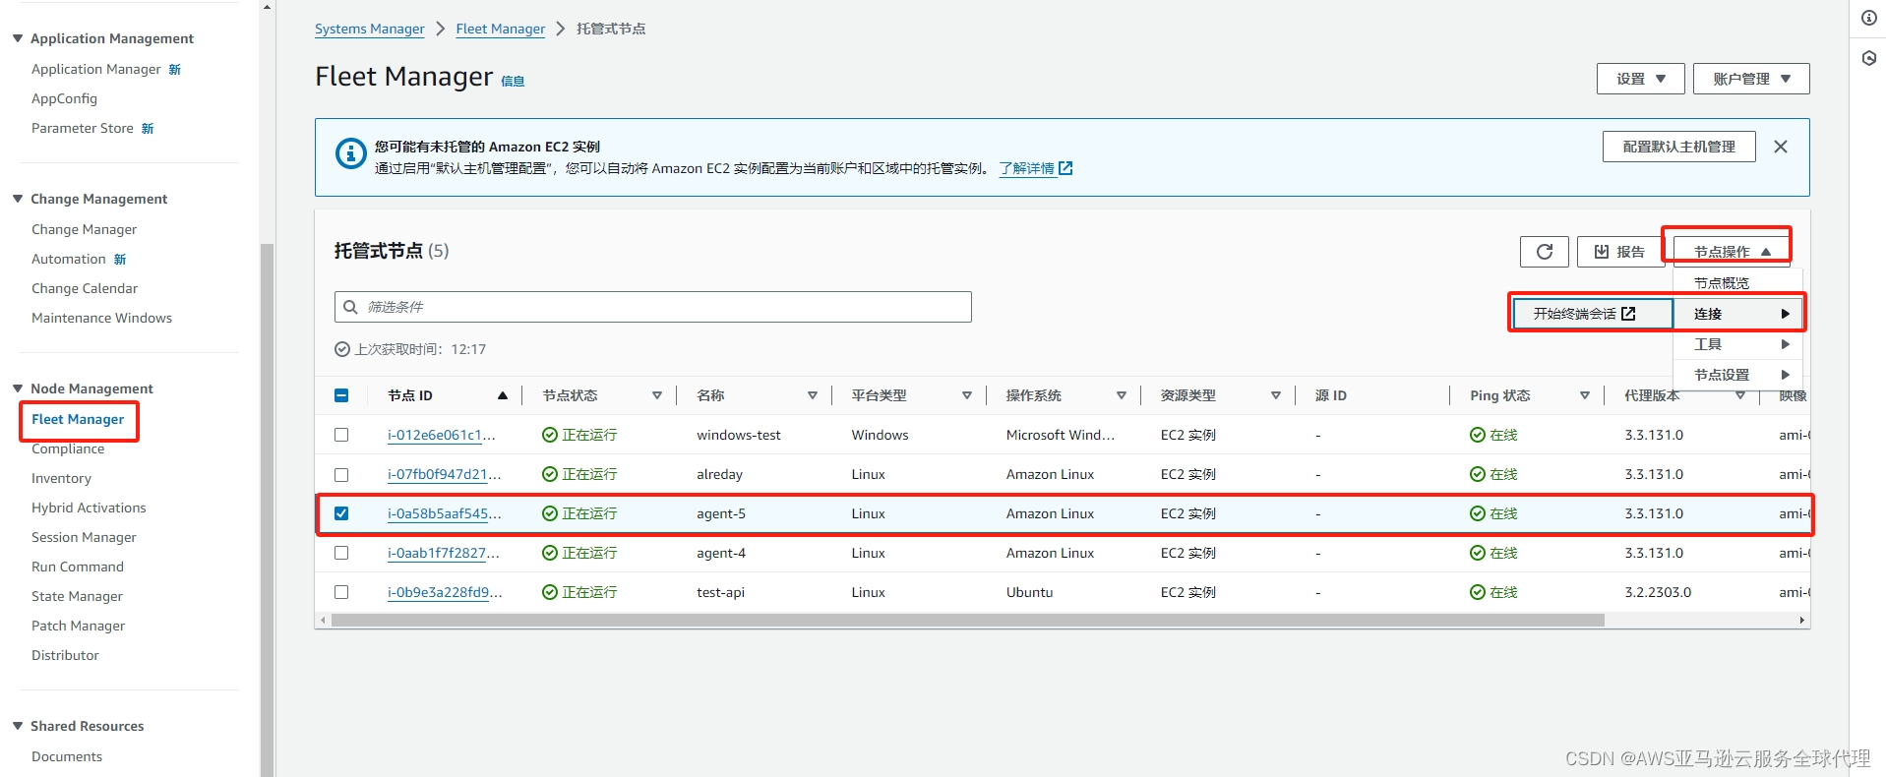
Task: Open Compliance in sidebar
Action: (x=68, y=448)
